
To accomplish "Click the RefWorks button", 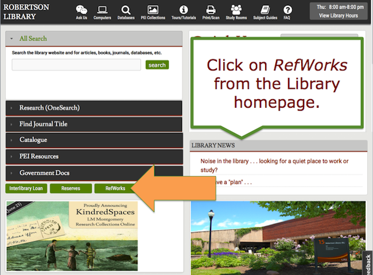I will (x=115, y=188).
